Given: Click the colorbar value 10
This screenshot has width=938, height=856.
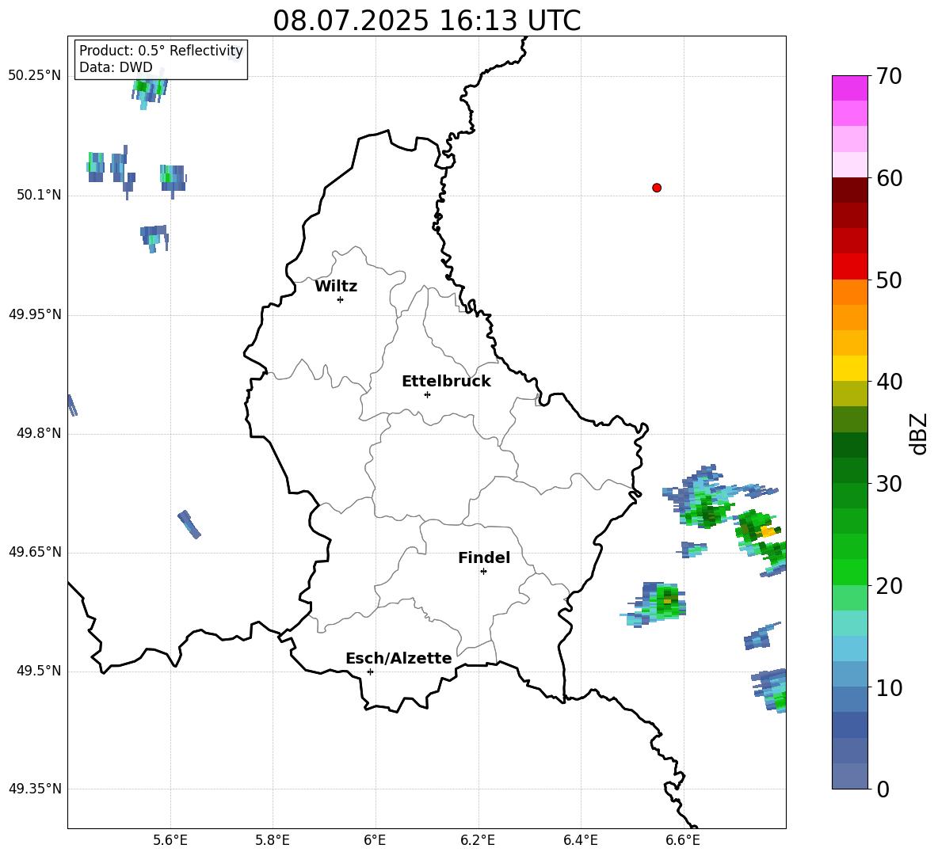Looking at the screenshot, I should click(889, 687).
